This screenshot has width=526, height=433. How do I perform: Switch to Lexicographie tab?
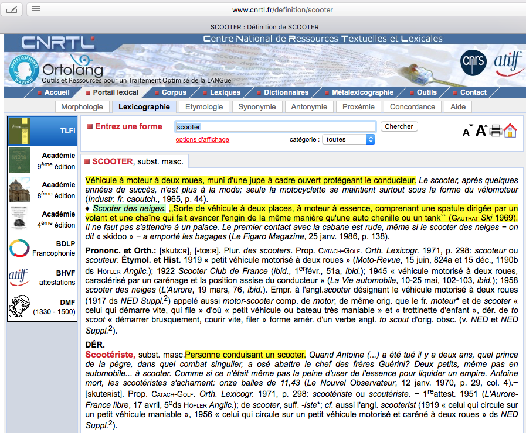click(144, 106)
